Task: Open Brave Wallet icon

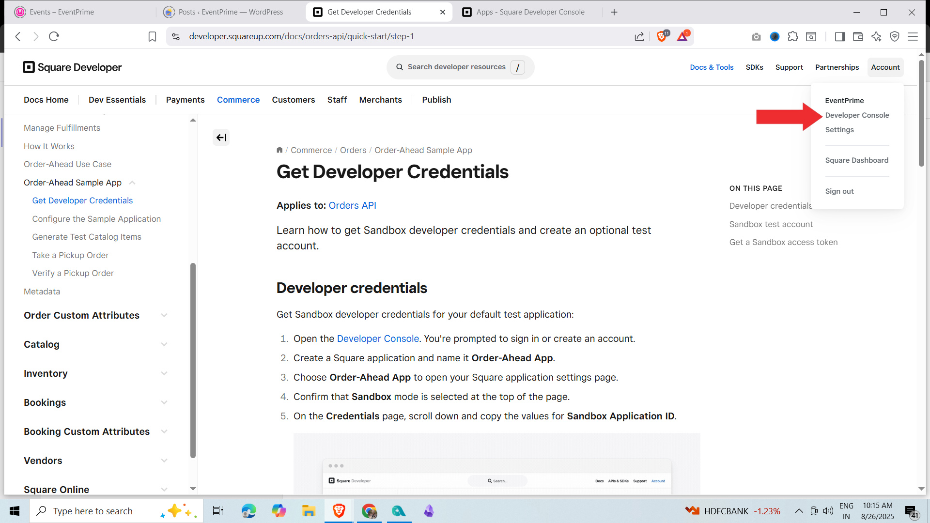Action: [x=858, y=37]
